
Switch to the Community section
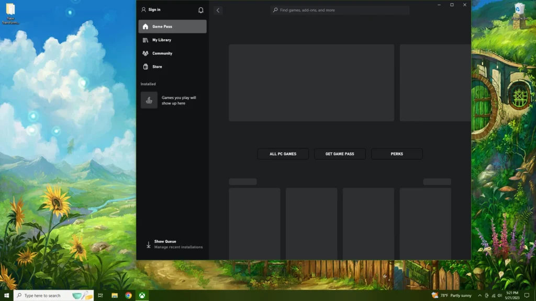coord(172,53)
